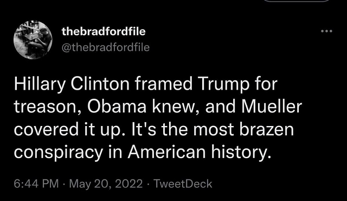Open the 6:44 PM timestamp

[36, 184]
